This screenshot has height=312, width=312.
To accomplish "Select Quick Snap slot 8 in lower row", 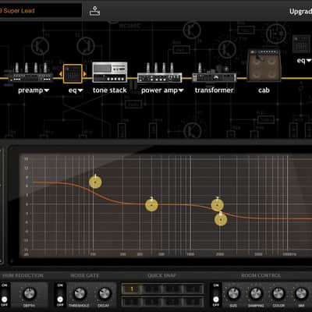I will coord(193,302).
